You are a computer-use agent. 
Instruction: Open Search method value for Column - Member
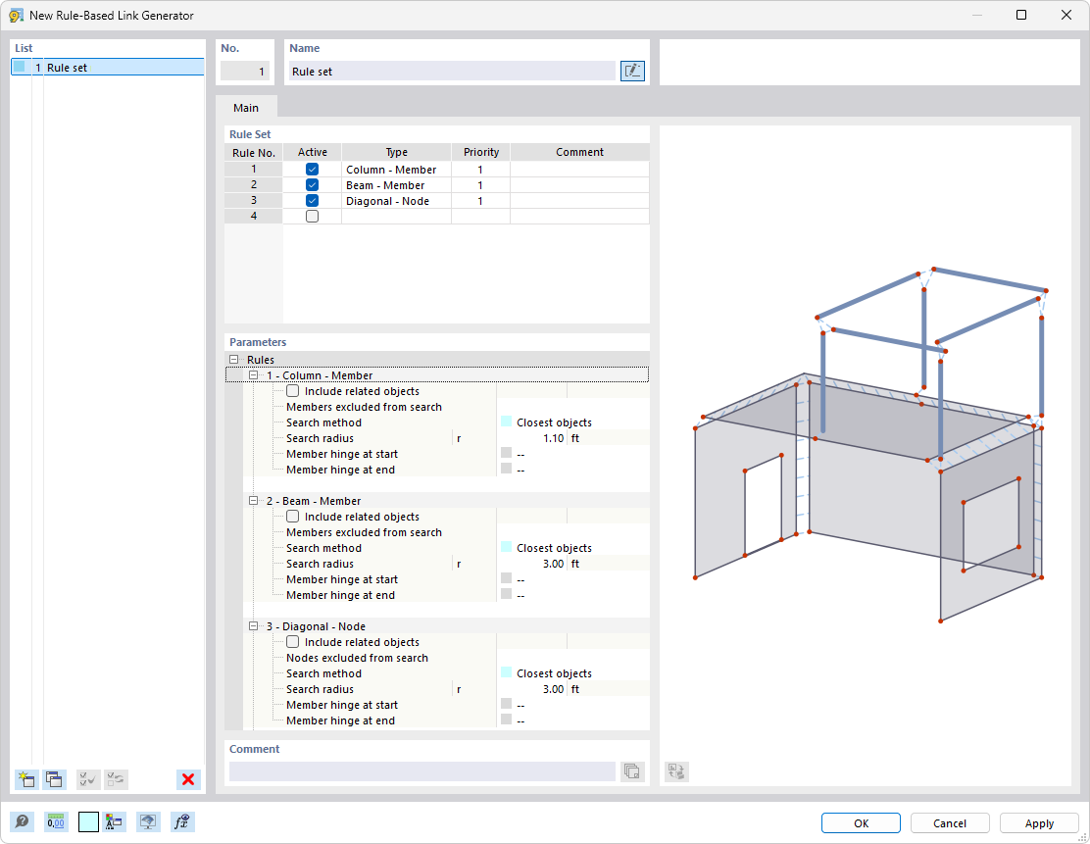pyautogui.click(x=572, y=422)
